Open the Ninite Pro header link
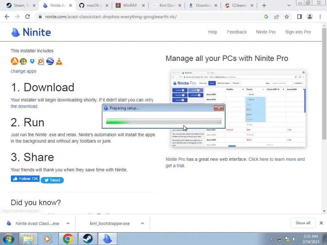The height and width of the screenshot is (245, 327). [x=266, y=32]
